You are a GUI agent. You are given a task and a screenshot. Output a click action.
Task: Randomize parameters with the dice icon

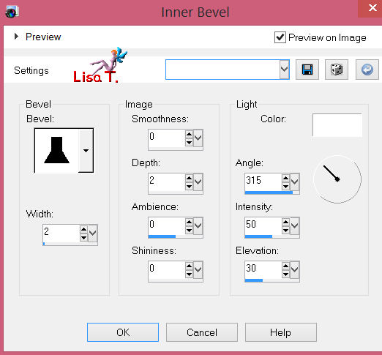click(337, 70)
